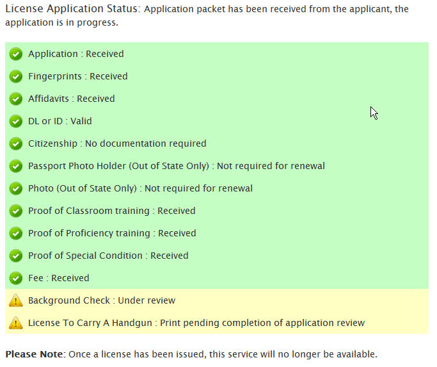Click checkmark beside Proof of Special Condition
The height and width of the screenshot is (367, 437).
(x=16, y=256)
